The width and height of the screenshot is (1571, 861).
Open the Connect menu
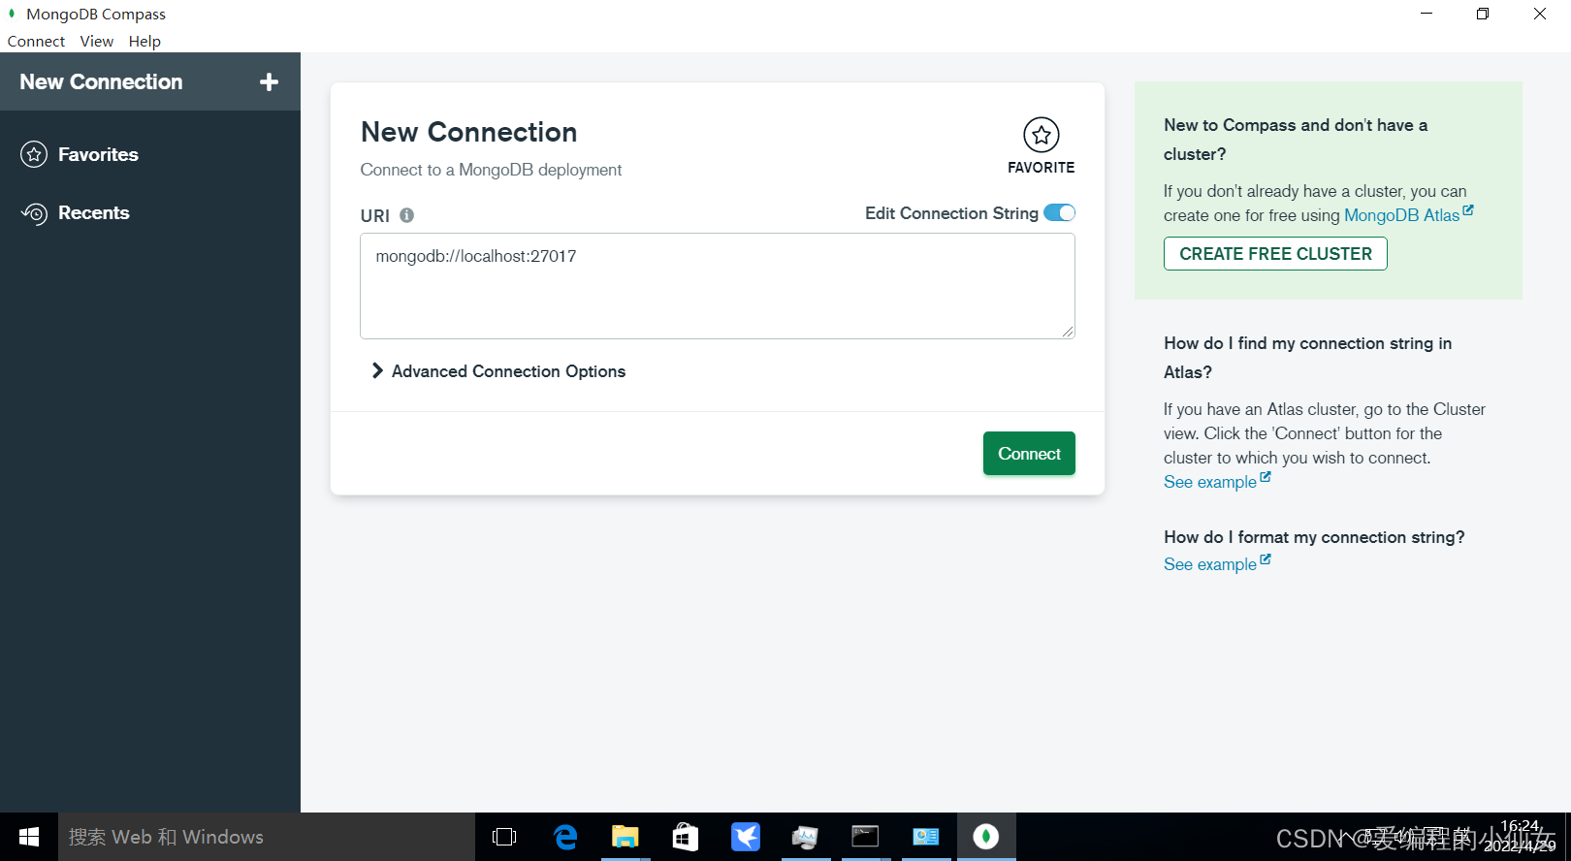pyautogui.click(x=36, y=41)
